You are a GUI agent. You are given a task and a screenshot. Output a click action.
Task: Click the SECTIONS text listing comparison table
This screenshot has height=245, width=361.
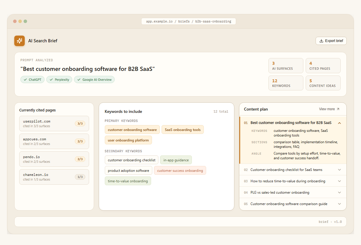click(306, 144)
